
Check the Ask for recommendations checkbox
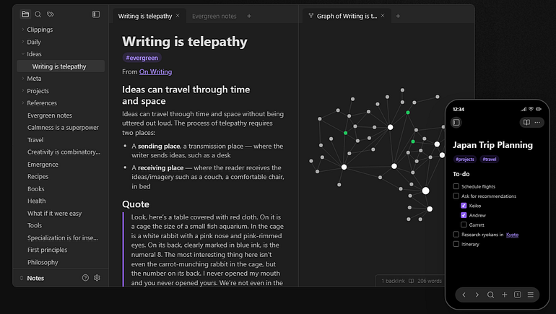(x=456, y=196)
